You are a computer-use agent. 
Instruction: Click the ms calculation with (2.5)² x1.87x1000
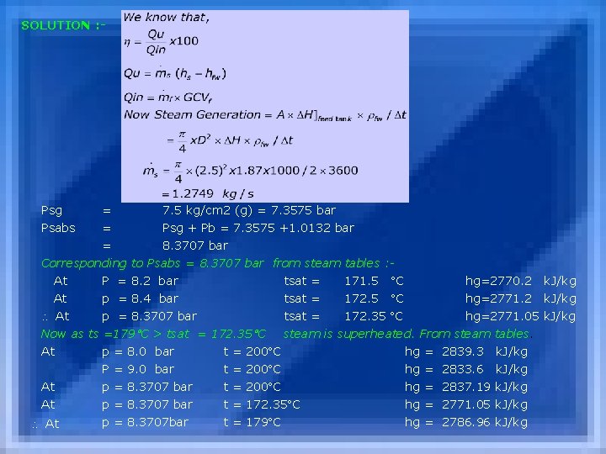pos(251,172)
